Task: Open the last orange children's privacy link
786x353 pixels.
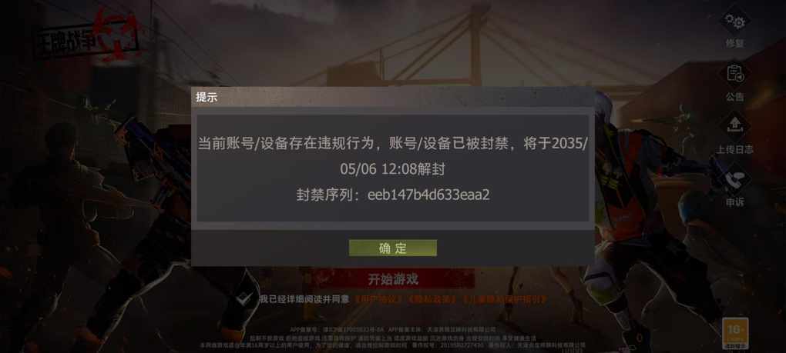Action: [505, 299]
